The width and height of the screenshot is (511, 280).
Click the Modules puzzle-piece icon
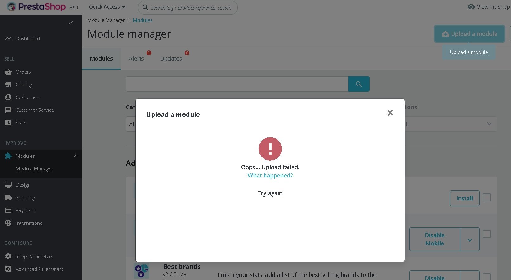[x=8, y=156]
